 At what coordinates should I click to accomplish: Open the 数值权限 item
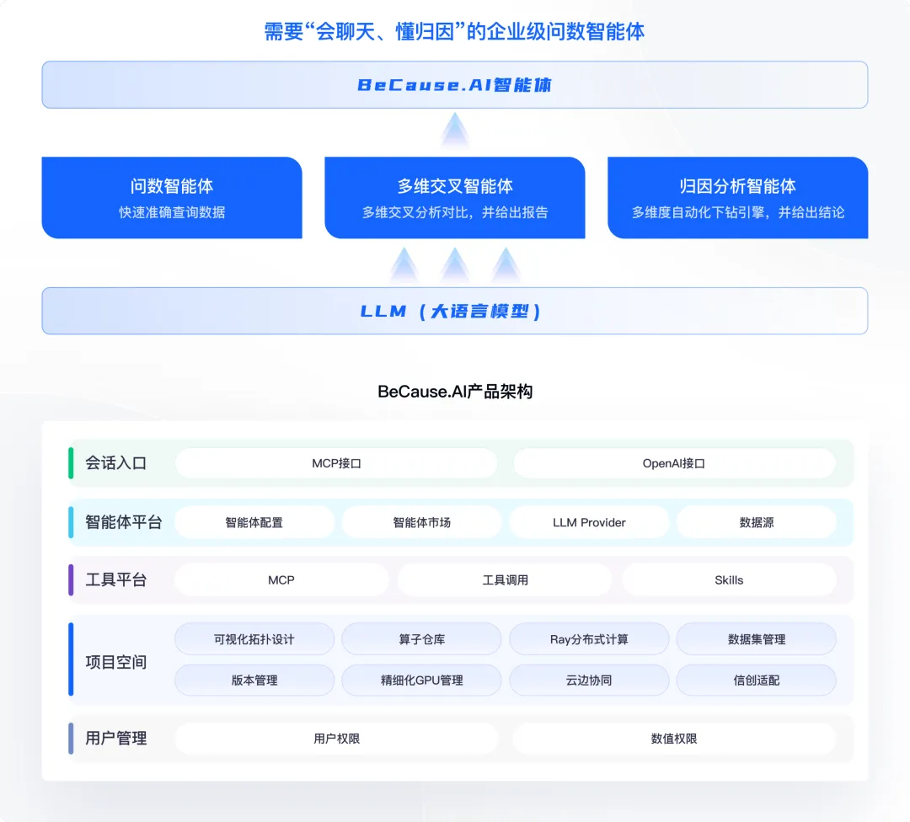pos(674,739)
